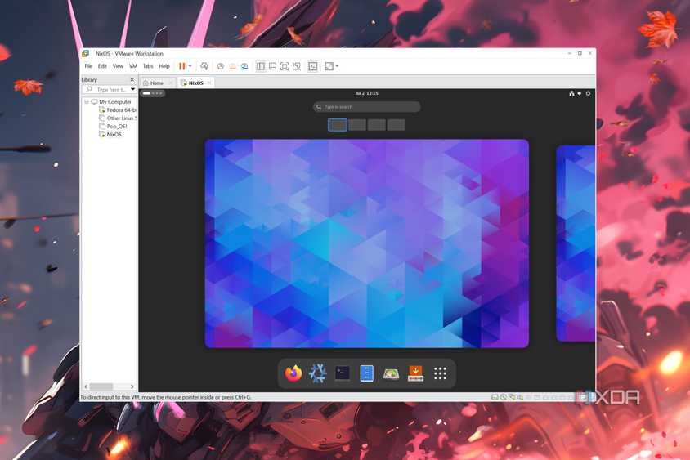
Task: Launch the orange installer icon in the dock
Action: pos(415,373)
